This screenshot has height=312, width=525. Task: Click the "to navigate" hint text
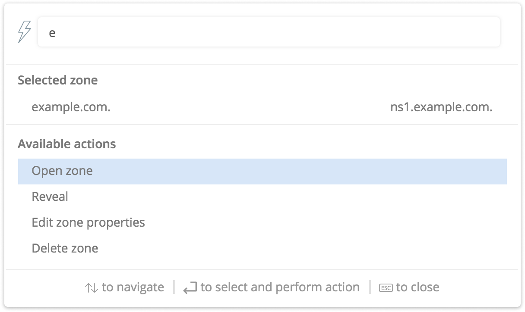pos(133,287)
